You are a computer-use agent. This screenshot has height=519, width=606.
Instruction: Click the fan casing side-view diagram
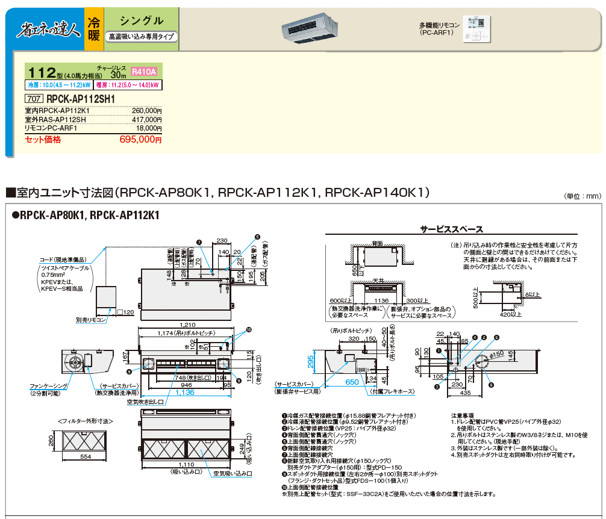coord(87,362)
